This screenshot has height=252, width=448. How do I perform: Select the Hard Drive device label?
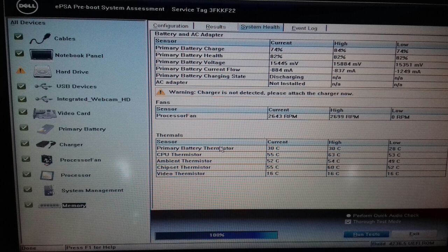tap(72, 72)
